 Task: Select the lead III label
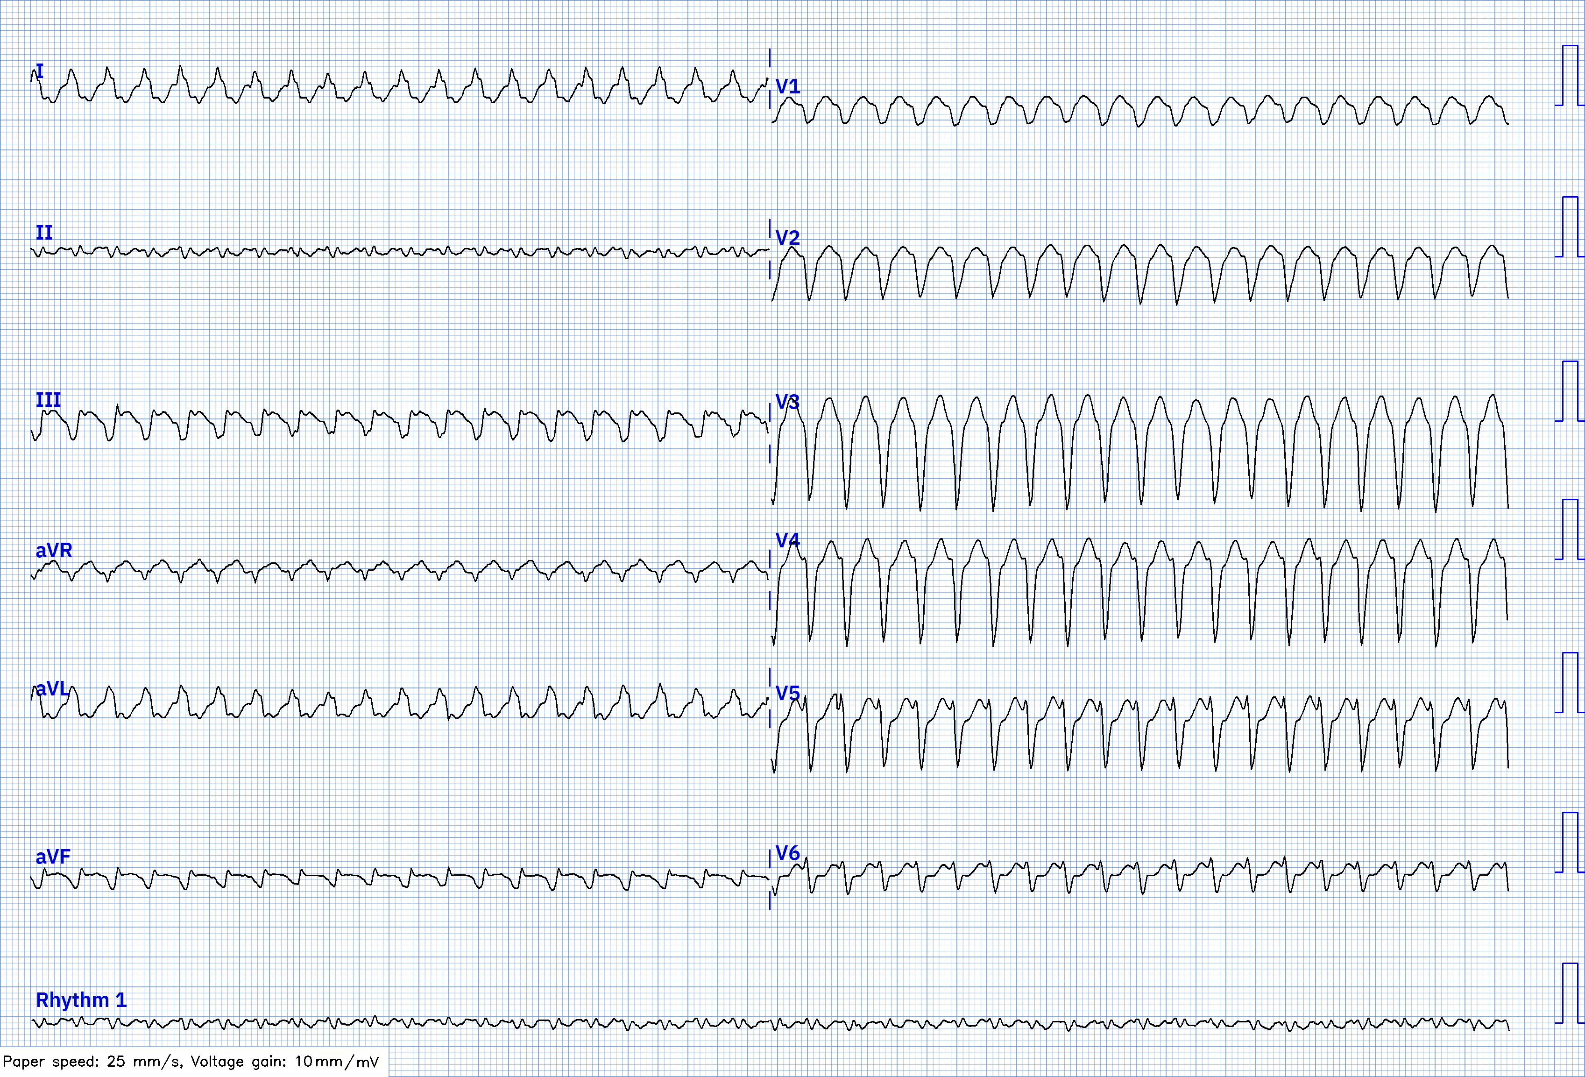48,400
